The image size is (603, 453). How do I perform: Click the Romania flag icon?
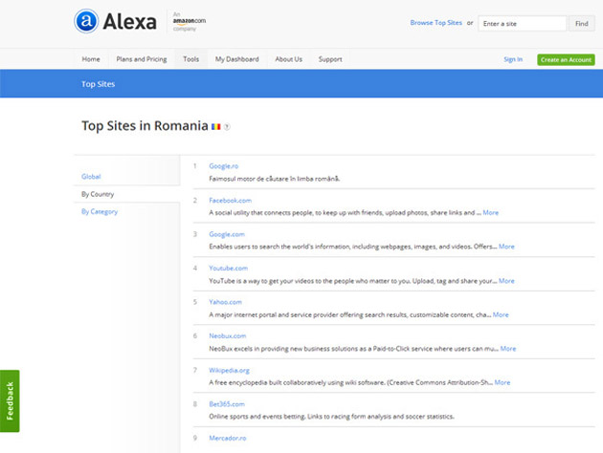click(215, 126)
